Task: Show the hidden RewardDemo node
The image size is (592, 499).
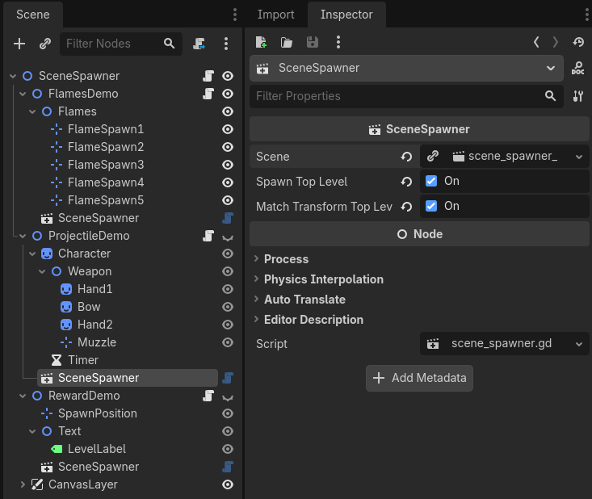Action: [x=228, y=397]
